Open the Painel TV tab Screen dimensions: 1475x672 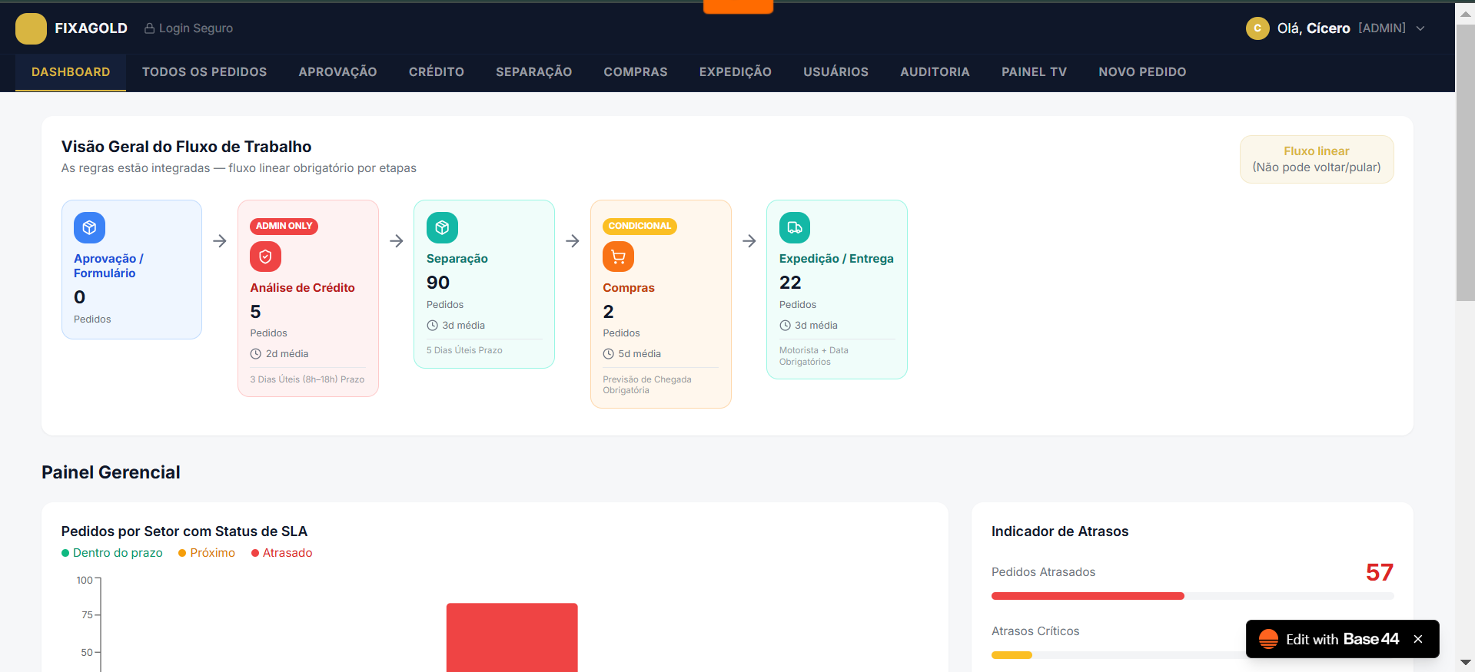(1035, 72)
